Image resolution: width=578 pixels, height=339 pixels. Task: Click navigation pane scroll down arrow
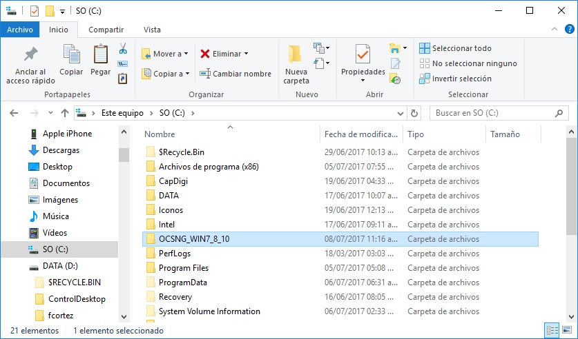pyautogui.click(x=124, y=316)
